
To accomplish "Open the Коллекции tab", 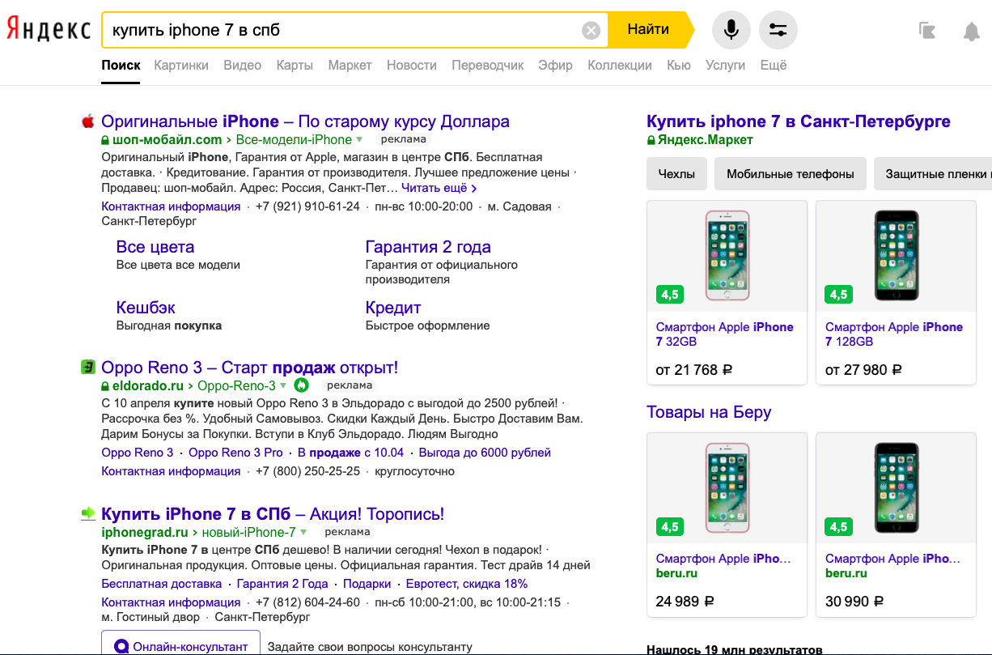I will click(x=620, y=65).
